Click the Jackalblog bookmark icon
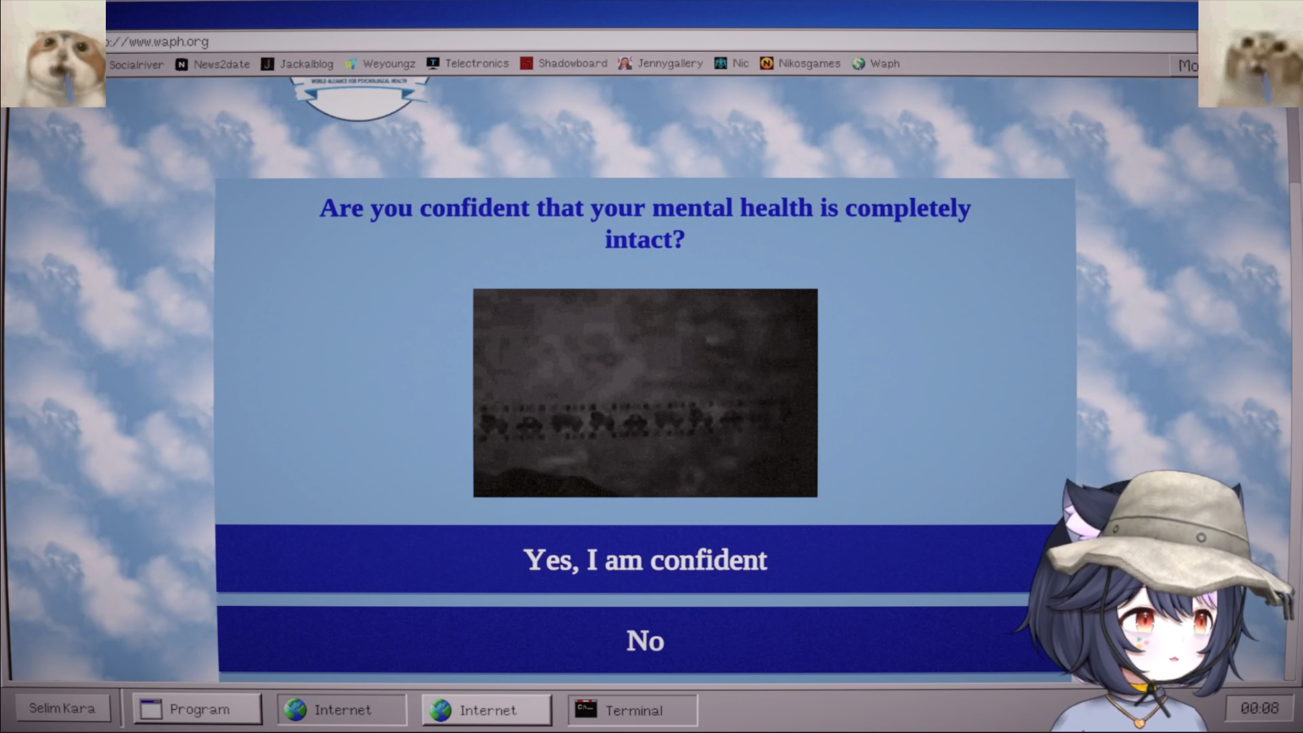The image size is (1303, 733). 268,64
